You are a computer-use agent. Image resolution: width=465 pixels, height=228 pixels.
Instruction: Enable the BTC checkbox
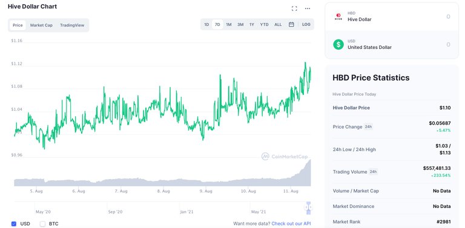[43, 224]
